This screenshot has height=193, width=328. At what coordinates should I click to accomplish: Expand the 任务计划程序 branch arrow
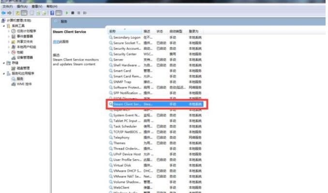pos(9,31)
